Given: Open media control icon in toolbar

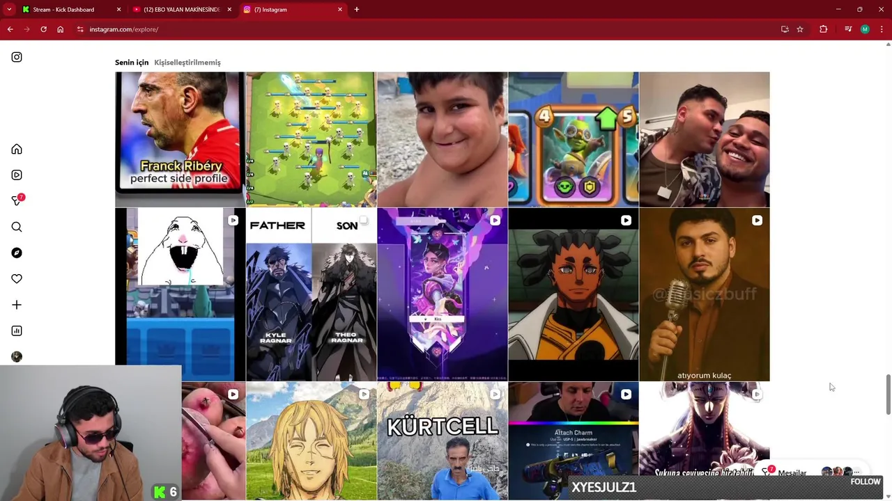Looking at the screenshot, I should click(848, 29).
